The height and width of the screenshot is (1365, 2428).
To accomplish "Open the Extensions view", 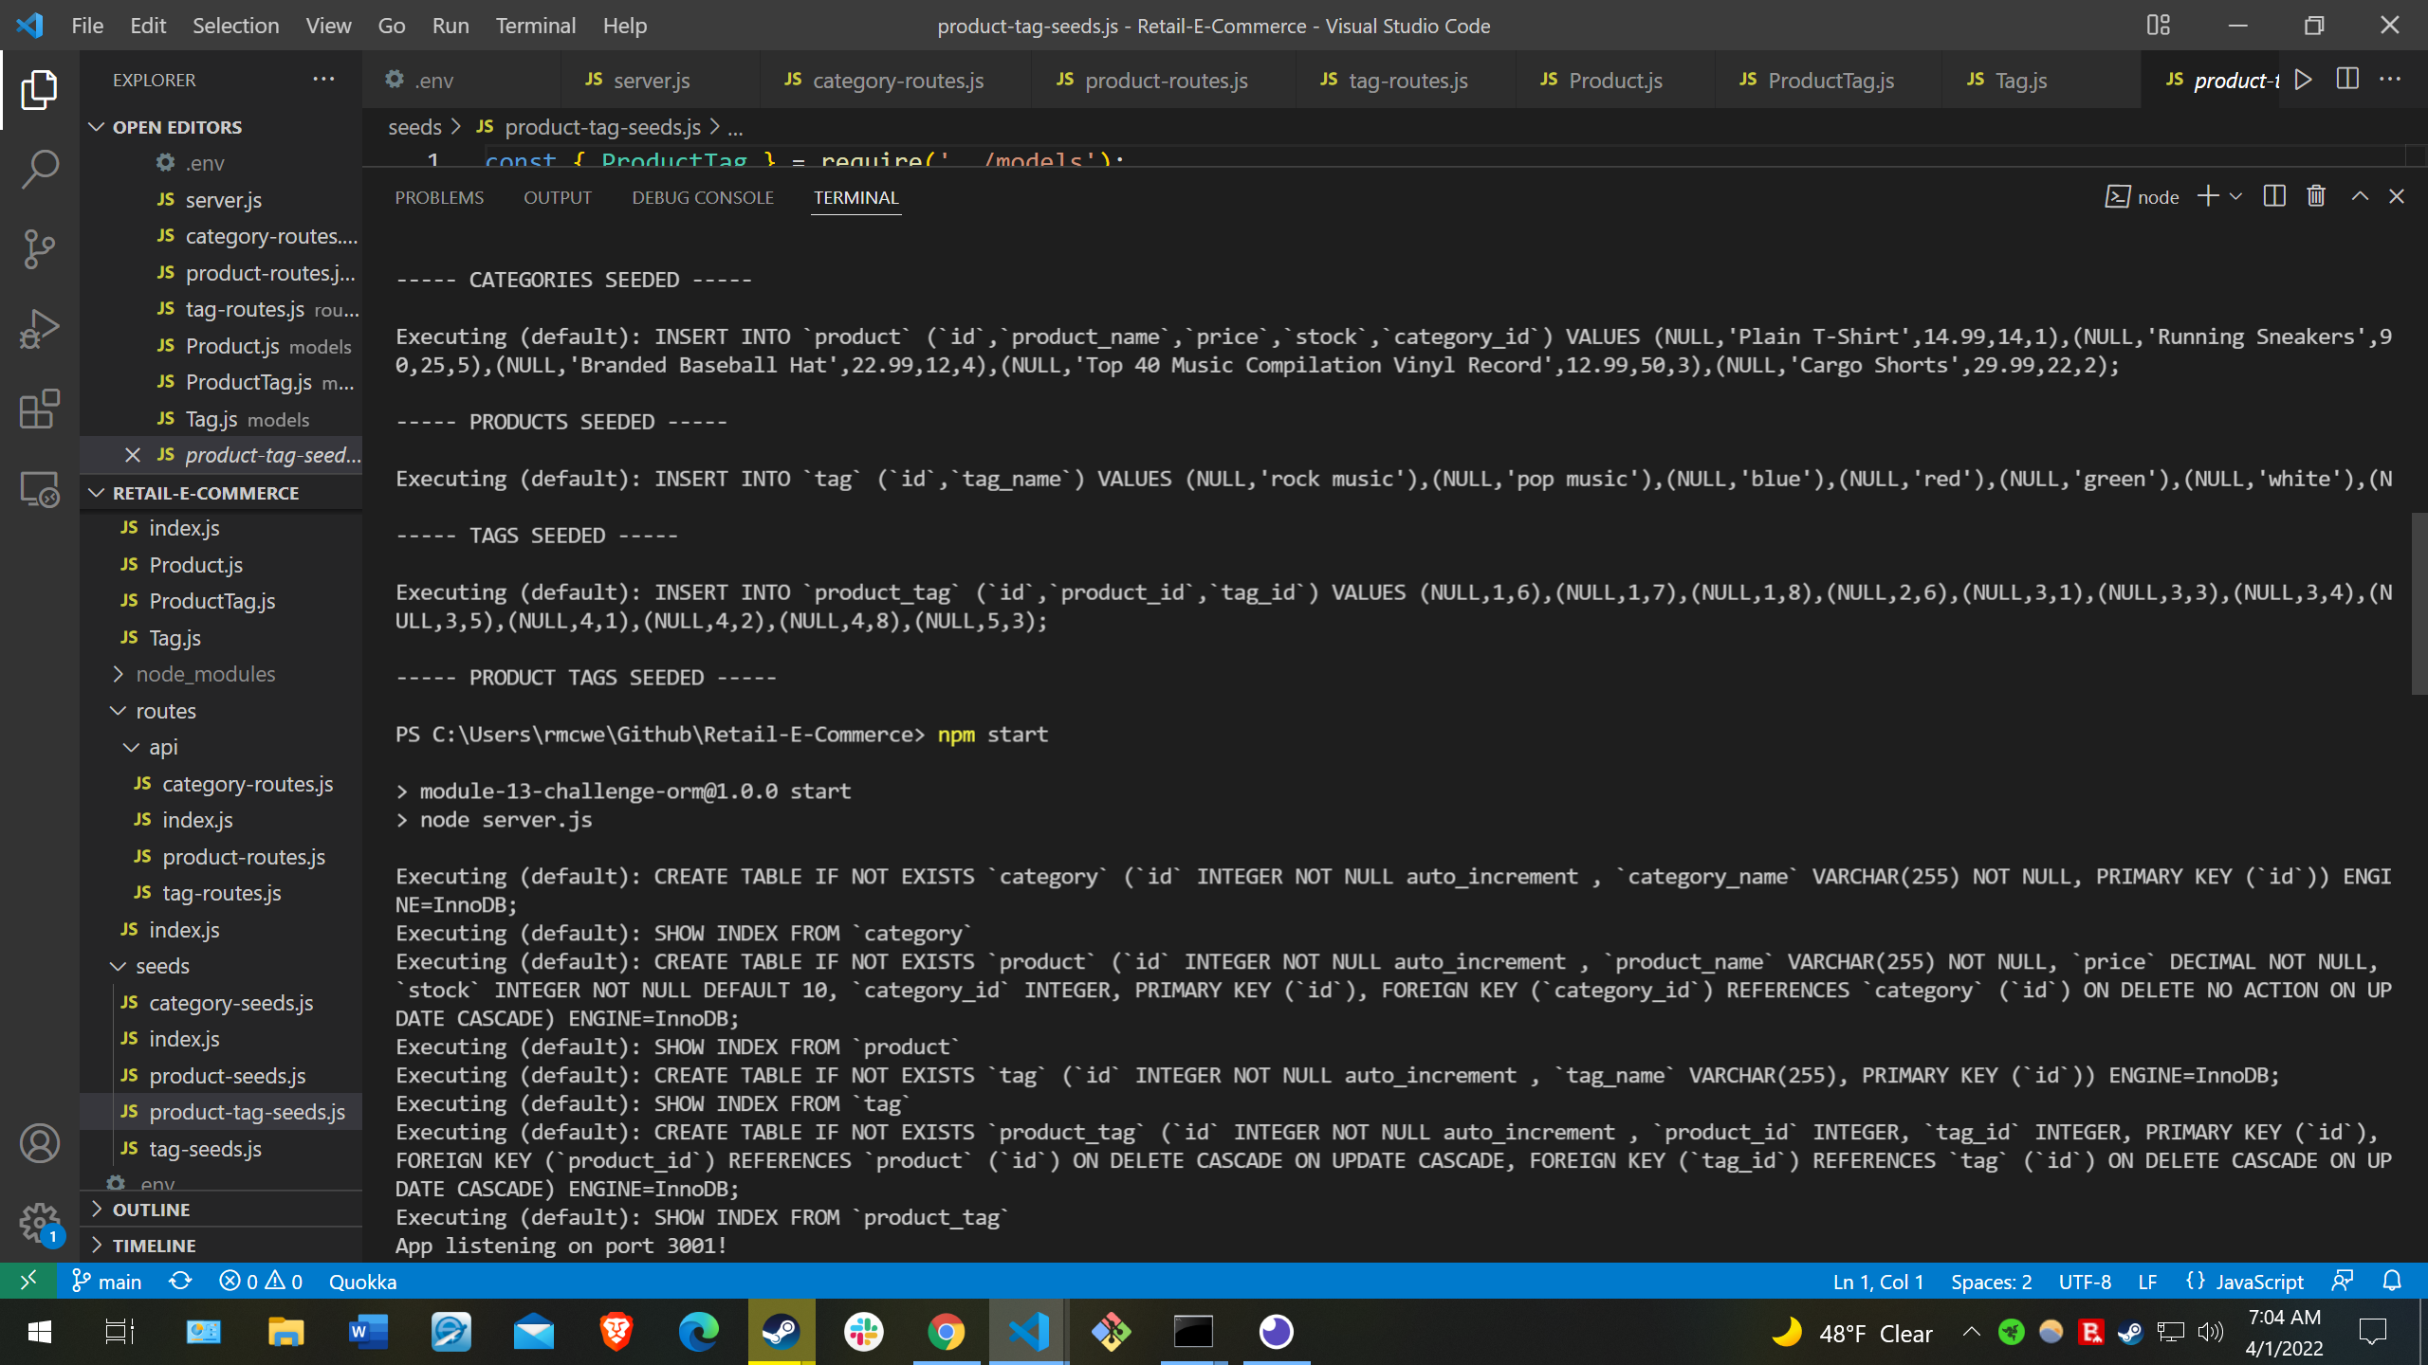I will pos(39,409).
